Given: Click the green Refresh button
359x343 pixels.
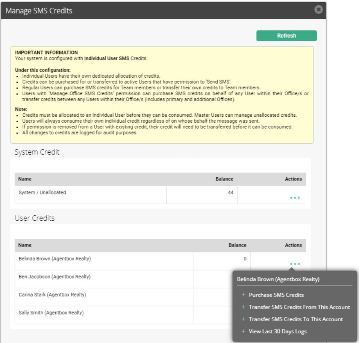Looking at the screenshot, I should 286,36.
